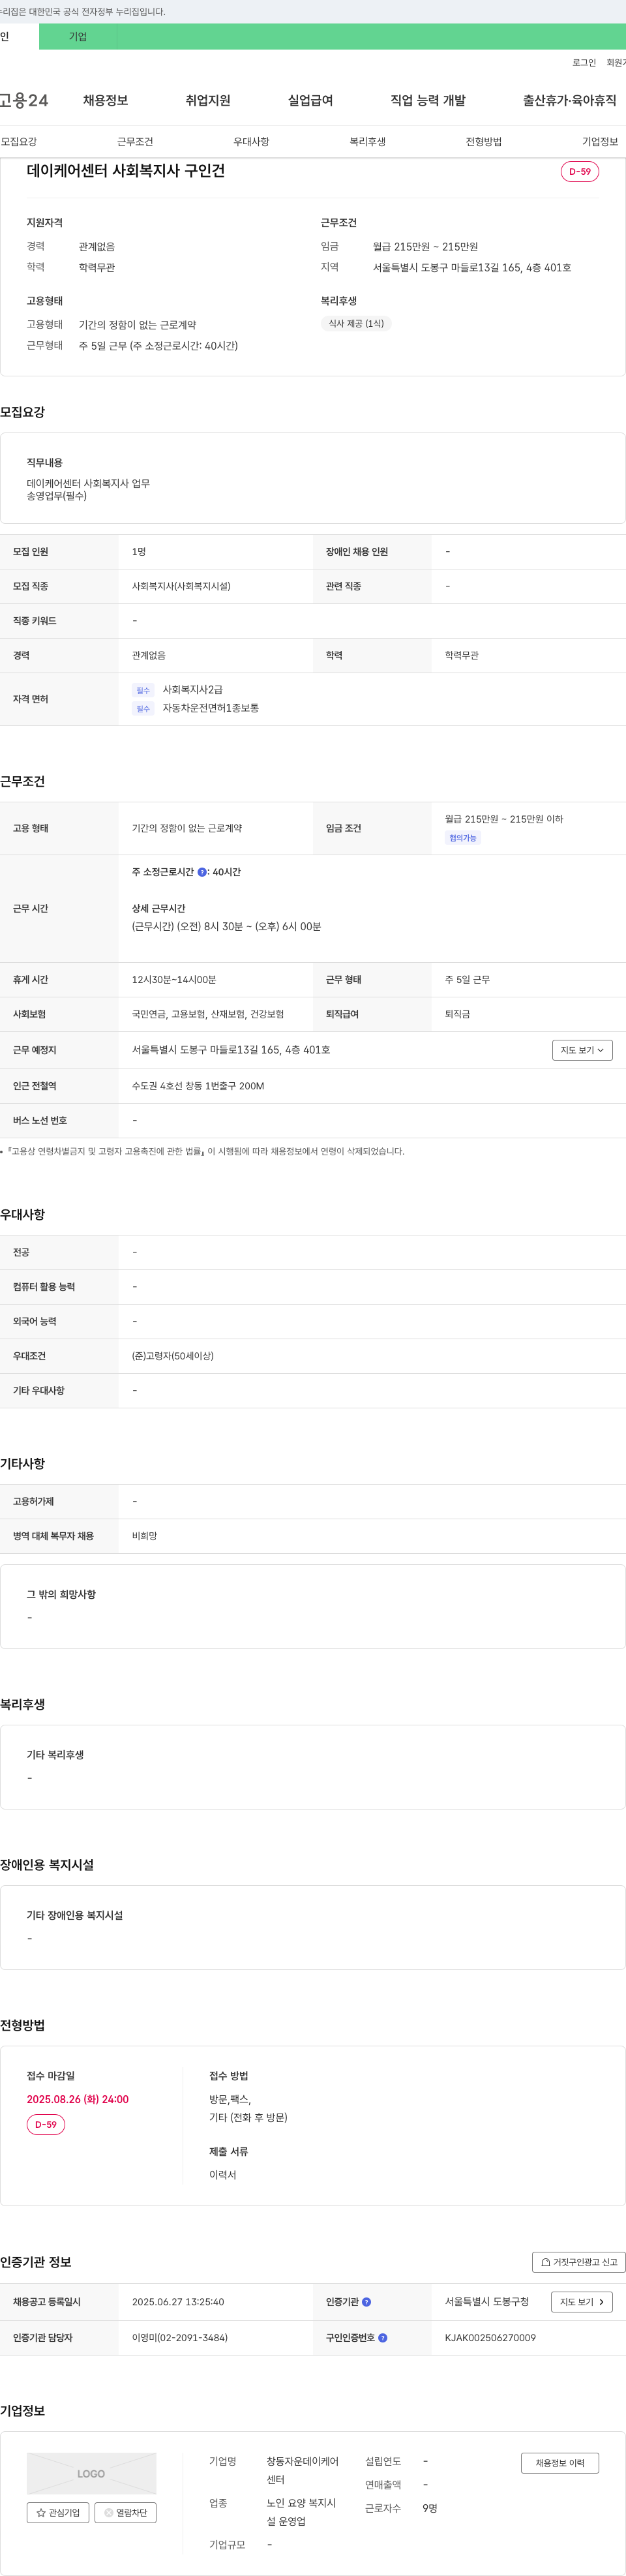Click the (준)고령자(50세이상) preference text
The height and width of the screenshot is (2576, 626).
coord(173,1356)
